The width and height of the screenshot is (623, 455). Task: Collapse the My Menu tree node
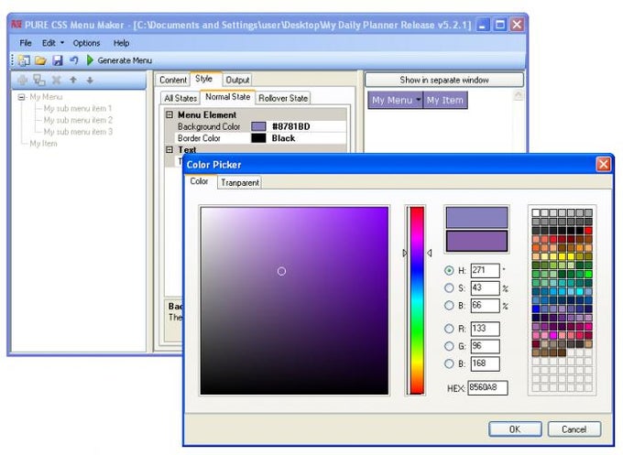pos(22,97)
